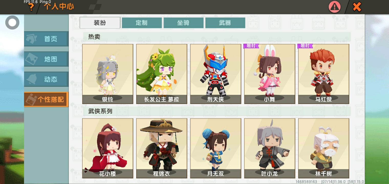
Task: Select the limited-time 小舞 skin
Action: point(270,74)
